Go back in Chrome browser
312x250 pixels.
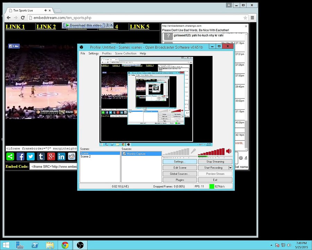(x=9, y=18)
